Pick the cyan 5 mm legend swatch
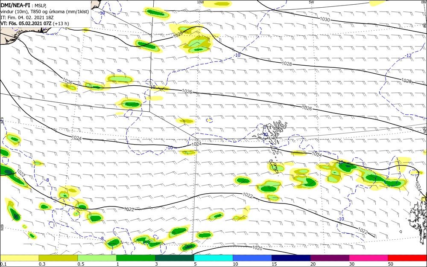 [x=213, y=258]
